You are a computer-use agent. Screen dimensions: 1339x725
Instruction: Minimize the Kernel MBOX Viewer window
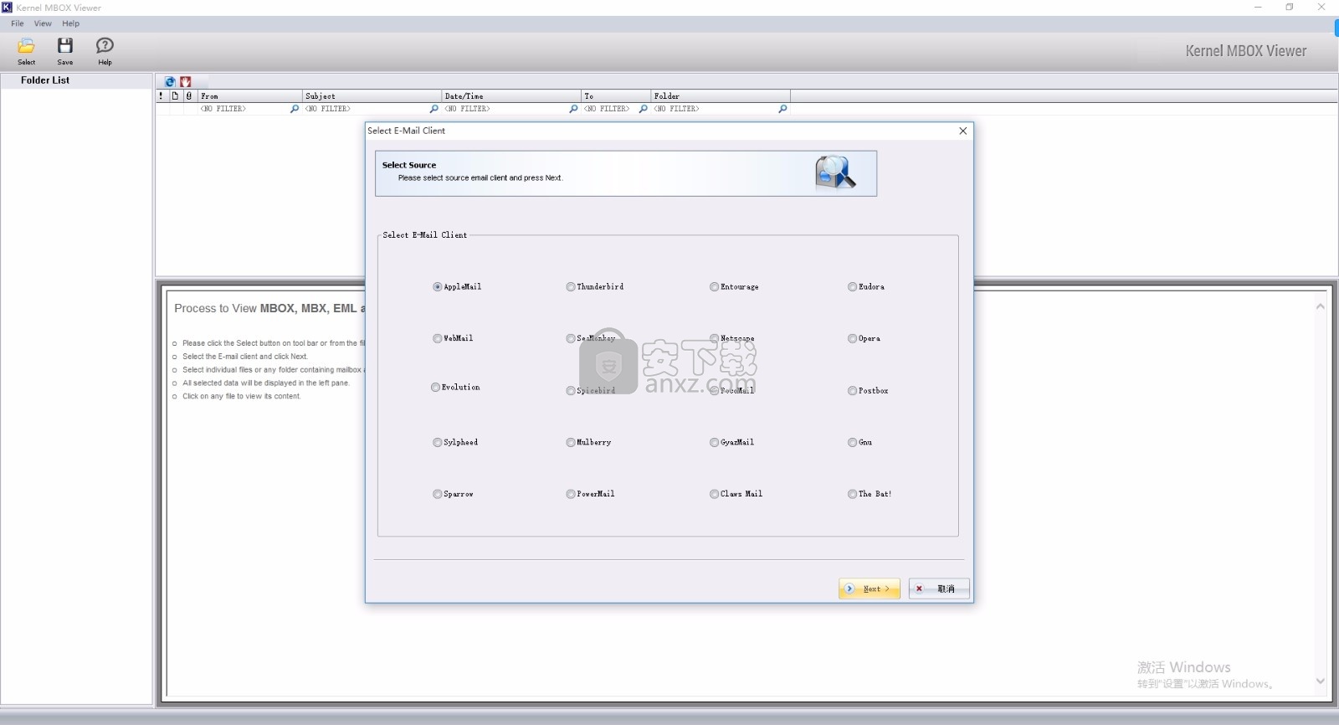(1258, 8)
